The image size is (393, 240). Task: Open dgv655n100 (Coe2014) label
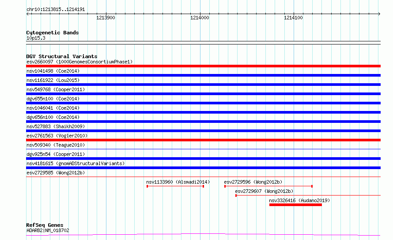(x=53, y=99)
